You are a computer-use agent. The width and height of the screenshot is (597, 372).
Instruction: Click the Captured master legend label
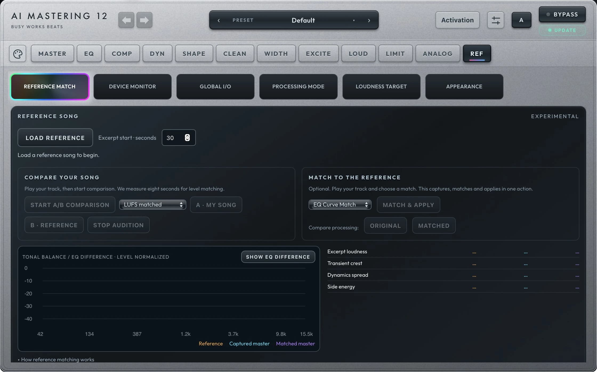(249, 344)
